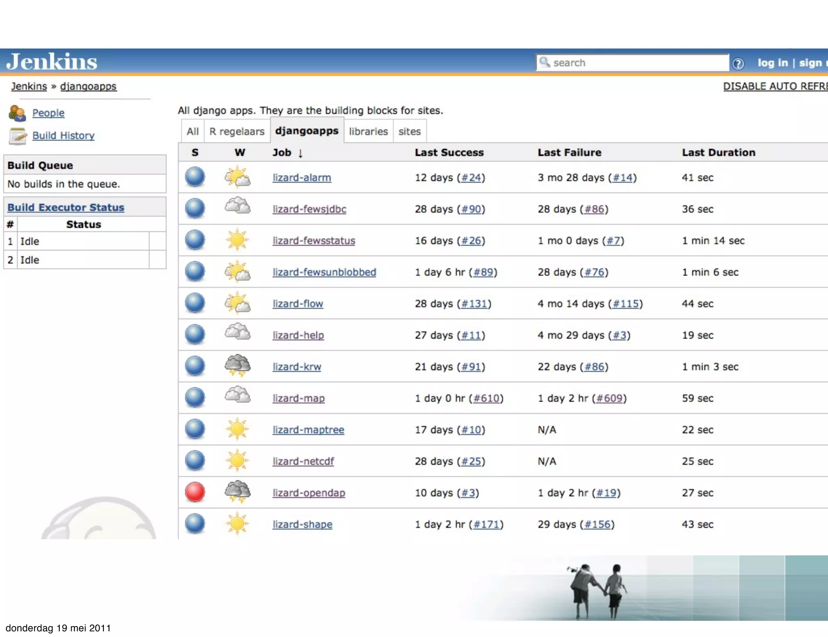828x637 pixels.
Task: Click the cloudy weather icon for lizard-help
Action: 237,331
